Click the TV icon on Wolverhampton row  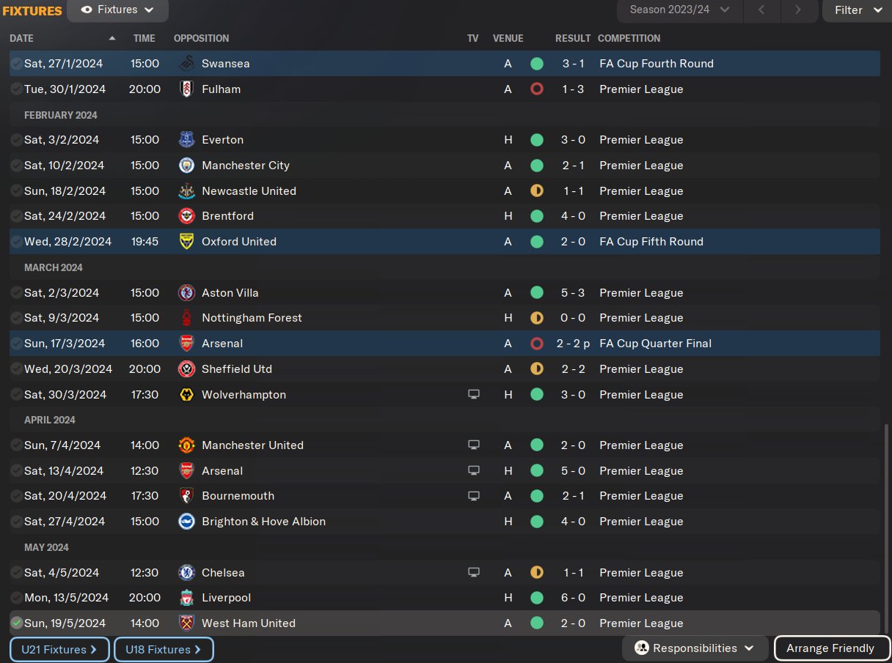(x=474, y=395)
